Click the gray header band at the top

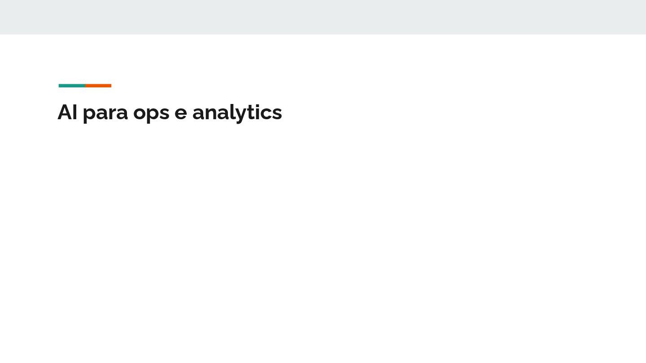coord(323,17)
